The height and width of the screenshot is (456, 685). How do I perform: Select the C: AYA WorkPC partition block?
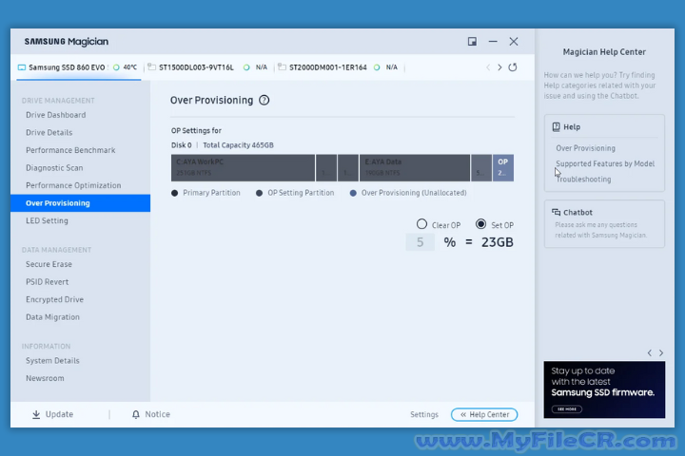click(x=243, y=167)
